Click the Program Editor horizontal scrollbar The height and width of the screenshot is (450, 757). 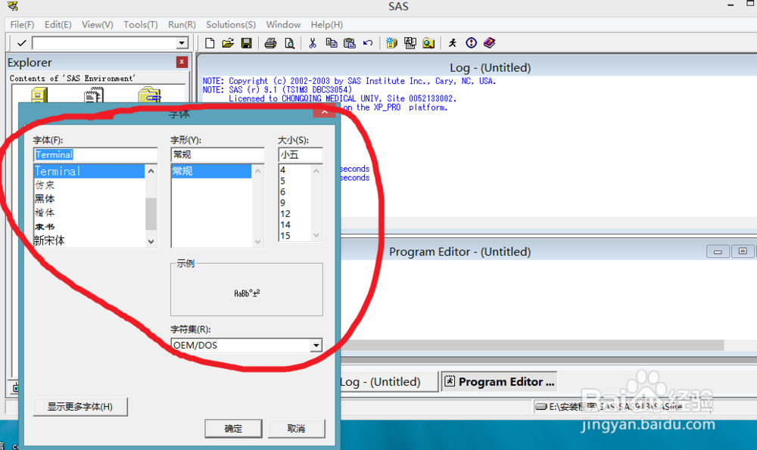(x=532, y=345)
